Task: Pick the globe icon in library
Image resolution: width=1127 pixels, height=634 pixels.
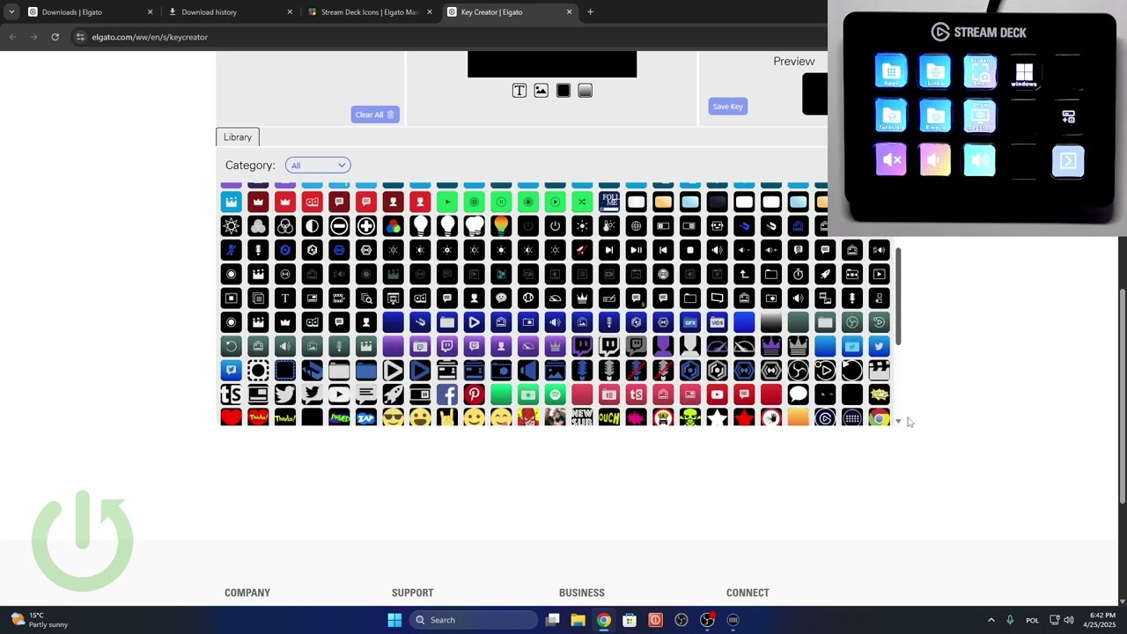Action: [636, 226]
